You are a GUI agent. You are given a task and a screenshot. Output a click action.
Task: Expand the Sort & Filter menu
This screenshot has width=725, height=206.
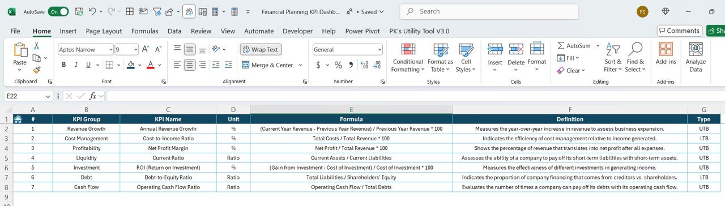(x=613, y=58)
